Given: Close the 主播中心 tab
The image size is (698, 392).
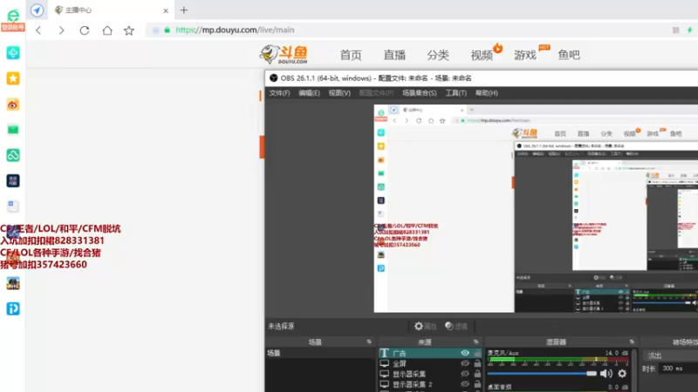Looking at the screenshot, I should point(166,10).
